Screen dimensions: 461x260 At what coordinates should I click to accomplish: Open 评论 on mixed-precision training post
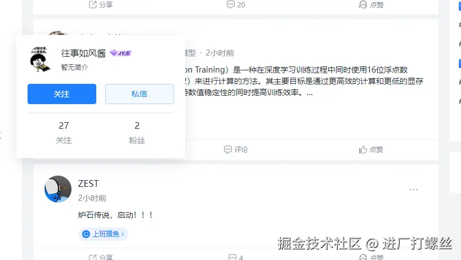tap(236, 150)
